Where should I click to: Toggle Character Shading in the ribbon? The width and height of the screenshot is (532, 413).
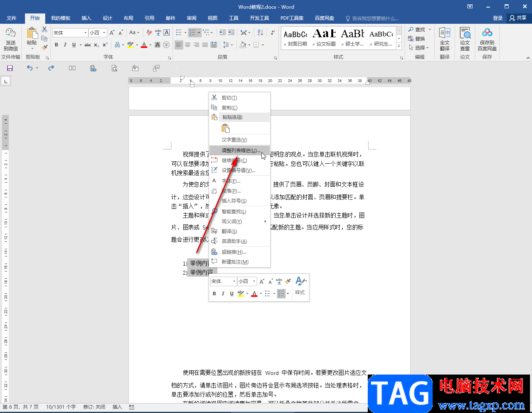[157, 45]
